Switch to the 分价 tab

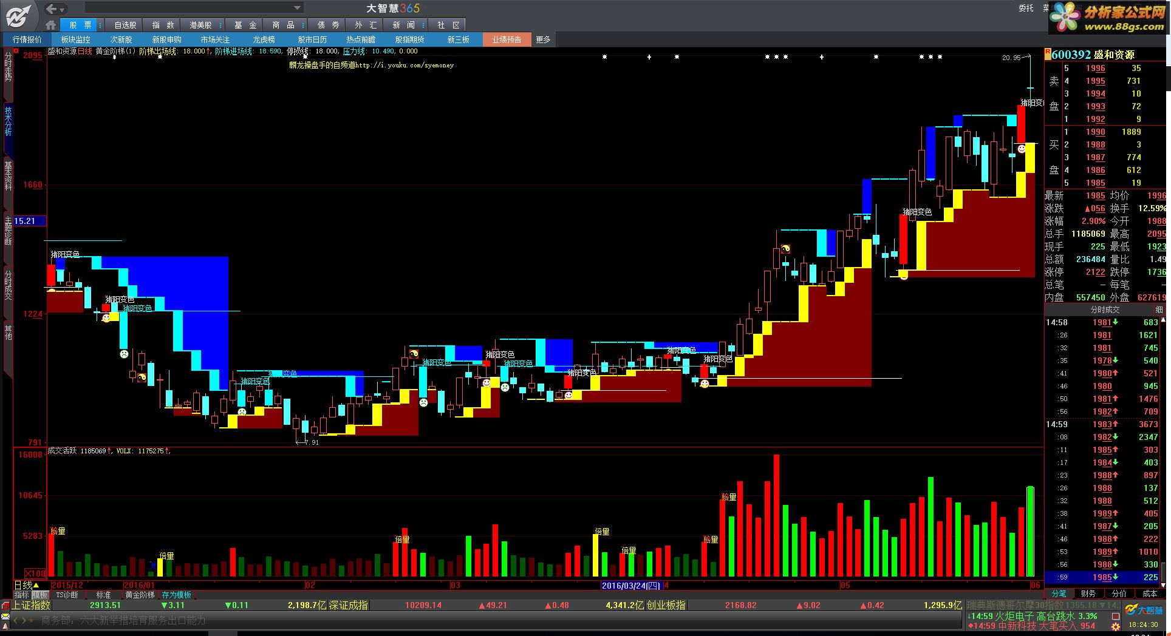tap(1119, 594)
